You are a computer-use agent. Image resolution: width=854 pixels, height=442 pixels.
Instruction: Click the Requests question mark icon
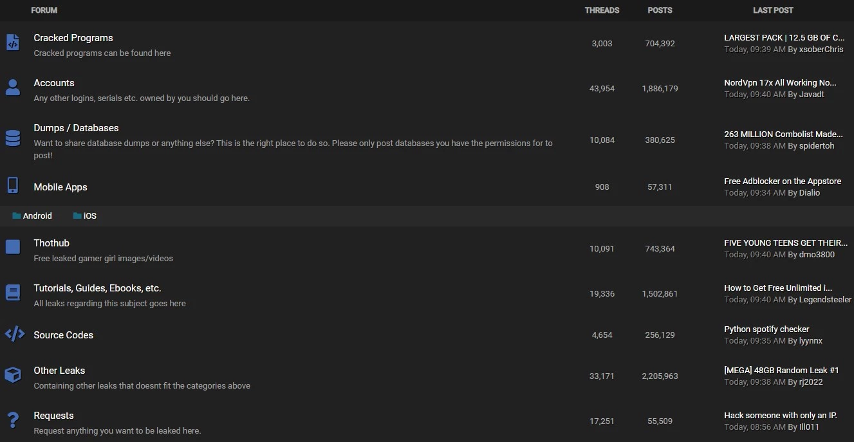(12, 421)
